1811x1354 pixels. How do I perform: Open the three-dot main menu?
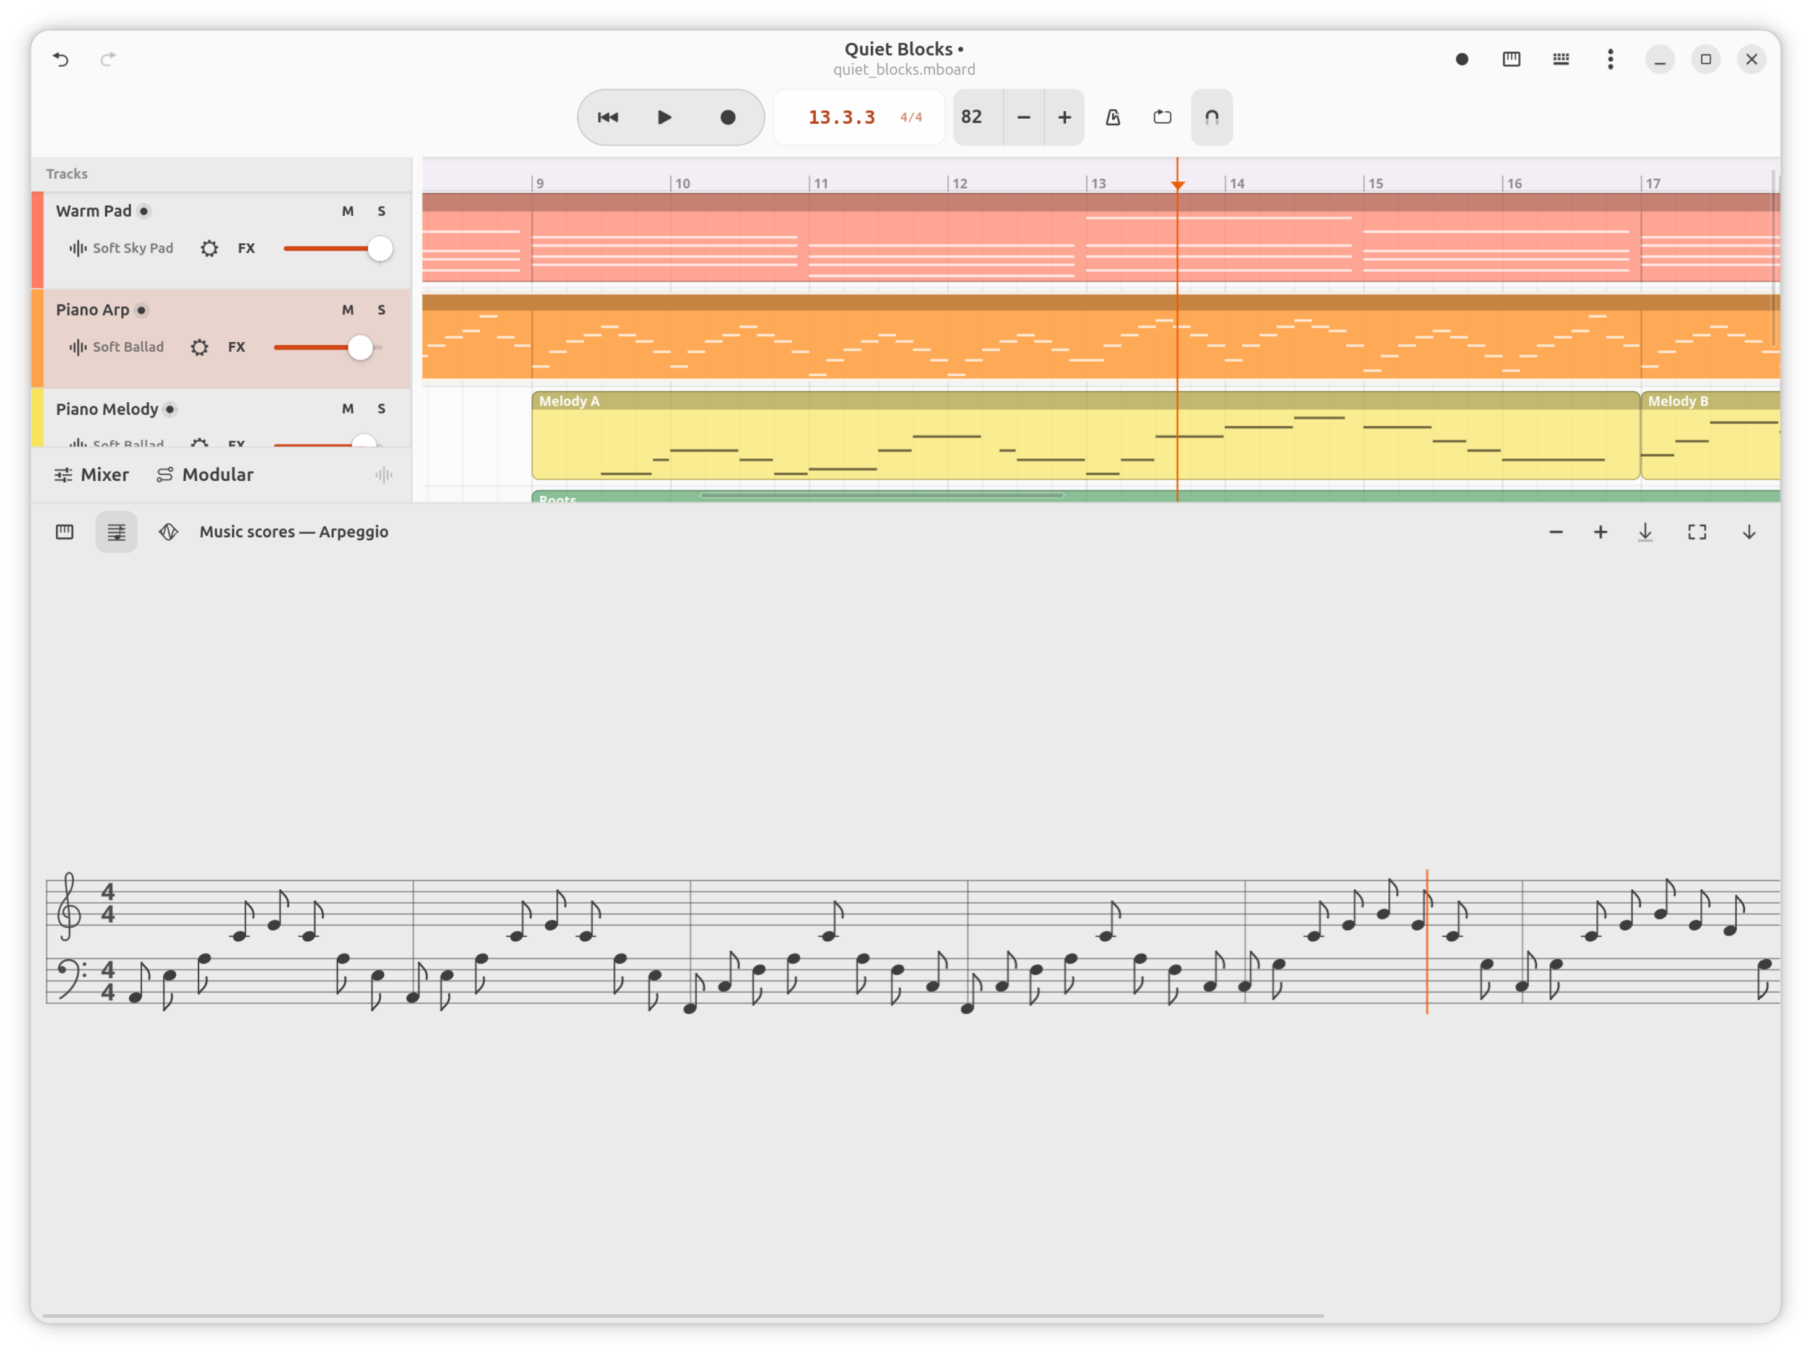[x=1610, y=59]
